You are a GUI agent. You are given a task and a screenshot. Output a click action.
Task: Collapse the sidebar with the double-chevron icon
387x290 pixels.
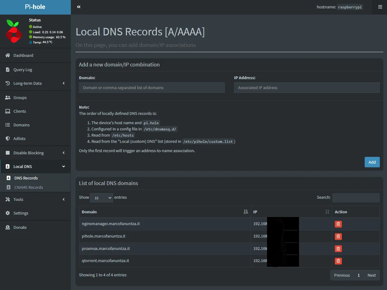[79, 7]
